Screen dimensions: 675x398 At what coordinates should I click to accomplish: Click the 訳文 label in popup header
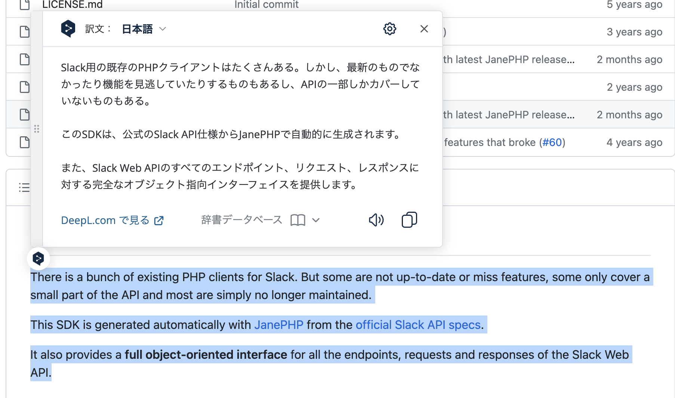pos(98,29)
